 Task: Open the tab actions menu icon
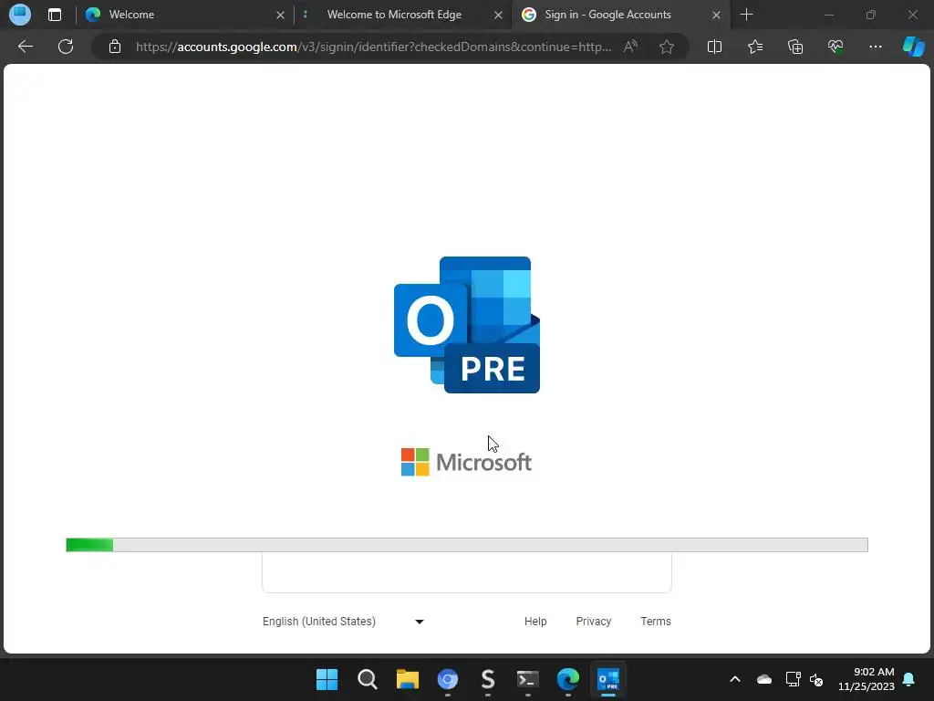(55, 15)
